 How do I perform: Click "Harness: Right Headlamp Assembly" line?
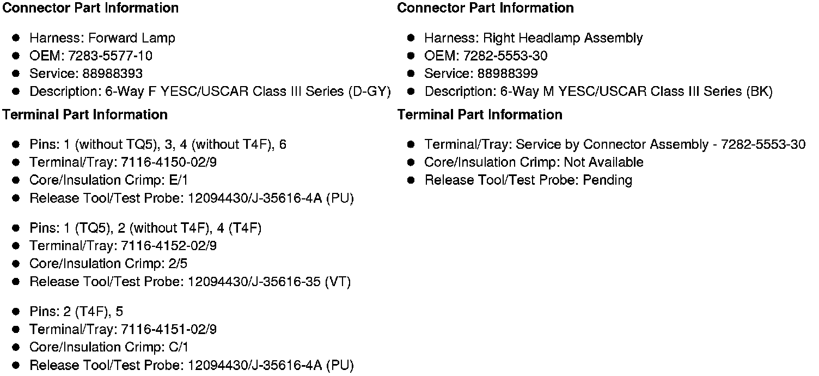tap(533, 38)
